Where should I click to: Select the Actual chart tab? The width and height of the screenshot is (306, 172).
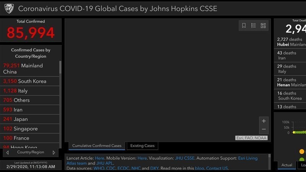click(x=286, y=165)
